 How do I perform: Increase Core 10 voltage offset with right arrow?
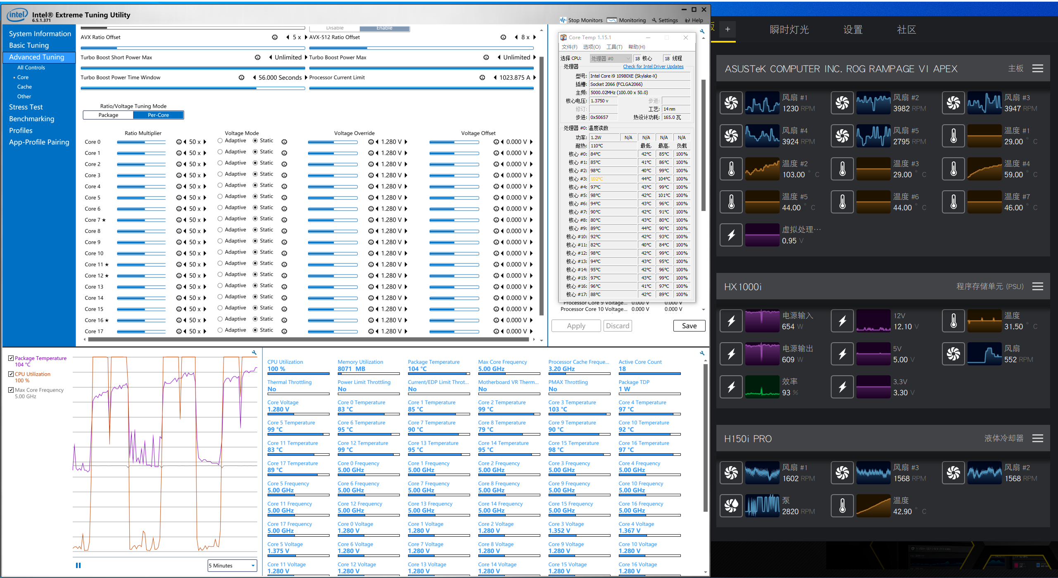click(x=532, y=253)
